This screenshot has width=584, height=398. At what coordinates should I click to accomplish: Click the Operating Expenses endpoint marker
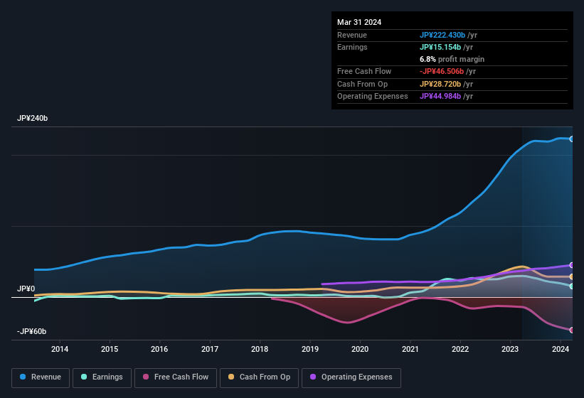[572, 265]
